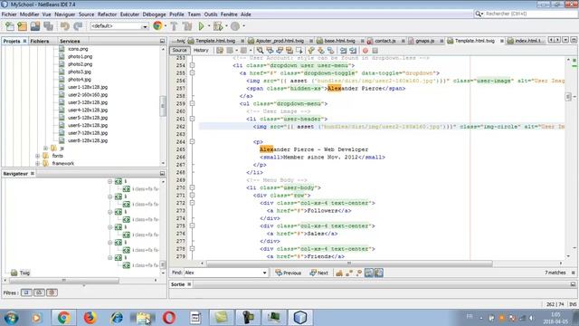Click the Source view button
This screenshot has width=579, height=326.
(179, 51)
